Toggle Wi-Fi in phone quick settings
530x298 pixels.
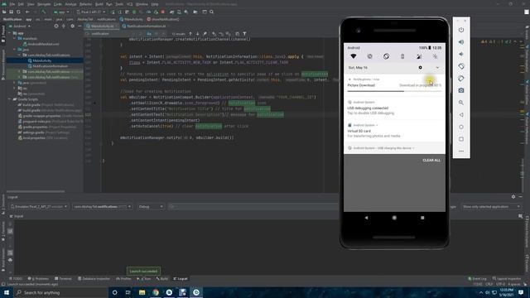coord(354,56)
